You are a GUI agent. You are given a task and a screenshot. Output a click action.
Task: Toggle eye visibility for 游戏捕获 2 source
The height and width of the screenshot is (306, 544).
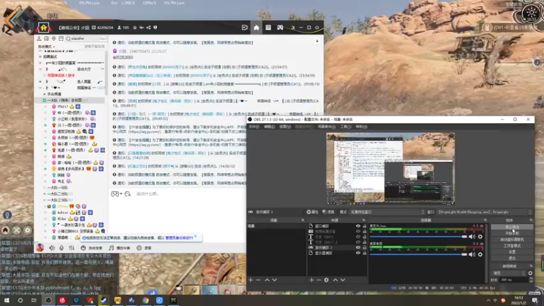(358, 248)
